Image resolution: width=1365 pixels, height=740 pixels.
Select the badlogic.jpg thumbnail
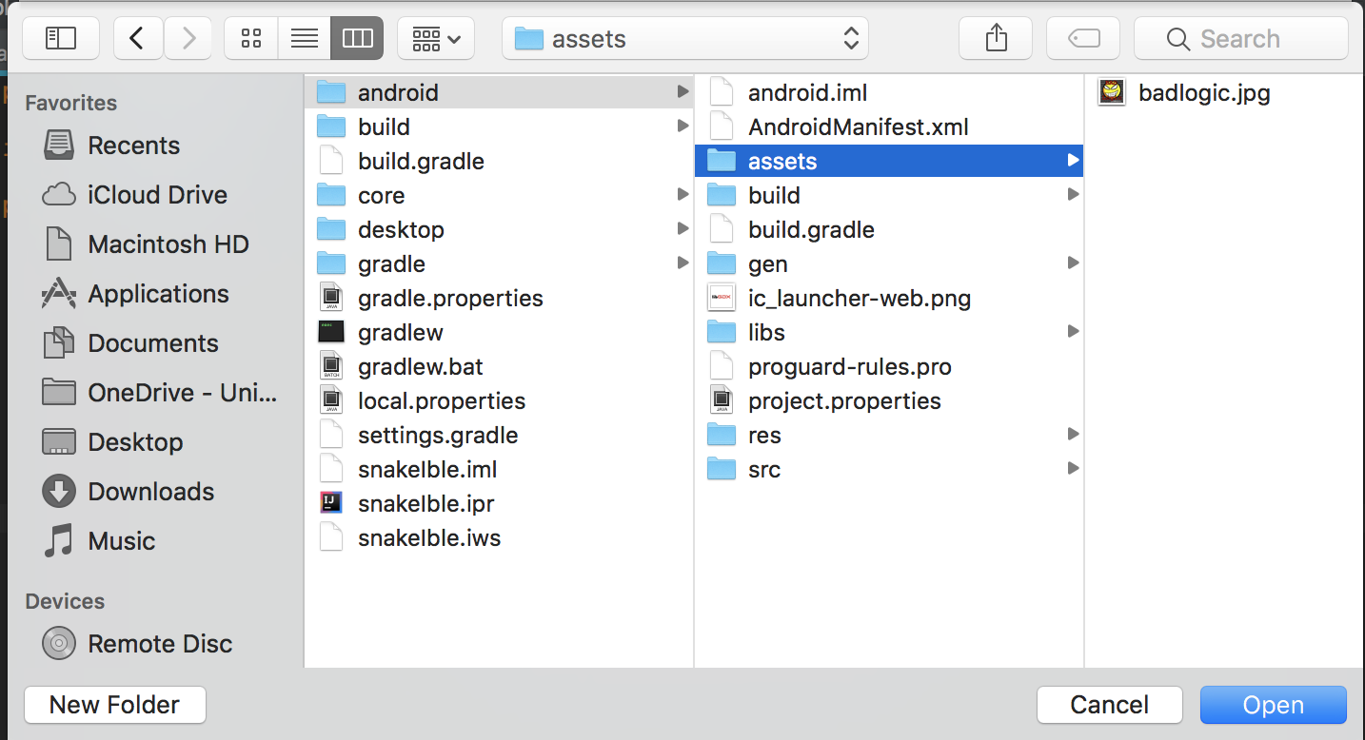1111,92
